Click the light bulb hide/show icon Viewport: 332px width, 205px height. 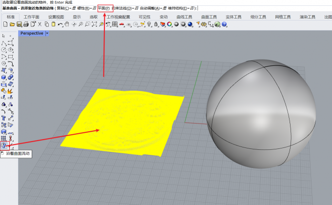tap(149, 24)
